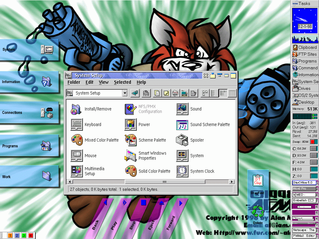The width and height of the screenshot is (319, 239).
Task: Open the Mouse settings object
Action: coord(77,156)
